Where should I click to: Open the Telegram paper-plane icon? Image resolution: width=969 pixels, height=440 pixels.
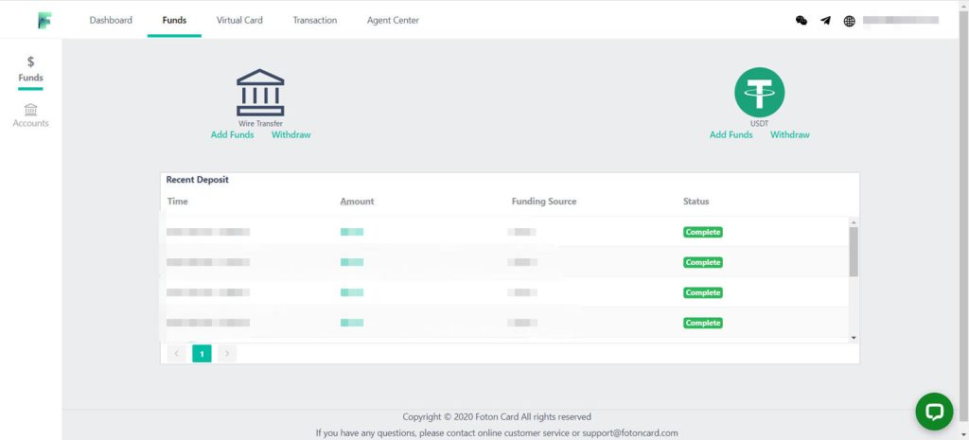825,21
